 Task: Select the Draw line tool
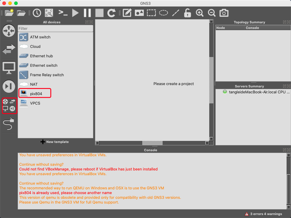(x=175, y=13)
